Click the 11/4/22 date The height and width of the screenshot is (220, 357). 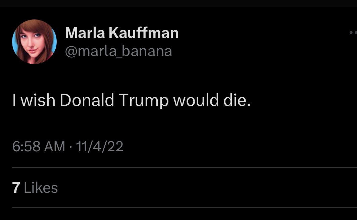tap(100, 147)
